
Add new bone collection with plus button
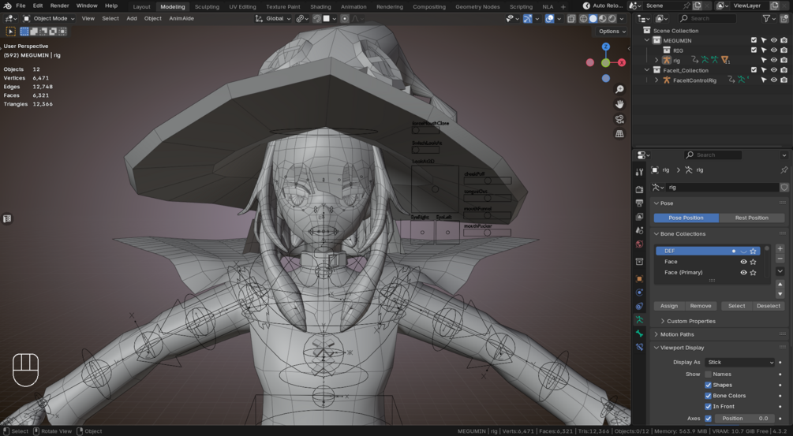click(780, 249)
